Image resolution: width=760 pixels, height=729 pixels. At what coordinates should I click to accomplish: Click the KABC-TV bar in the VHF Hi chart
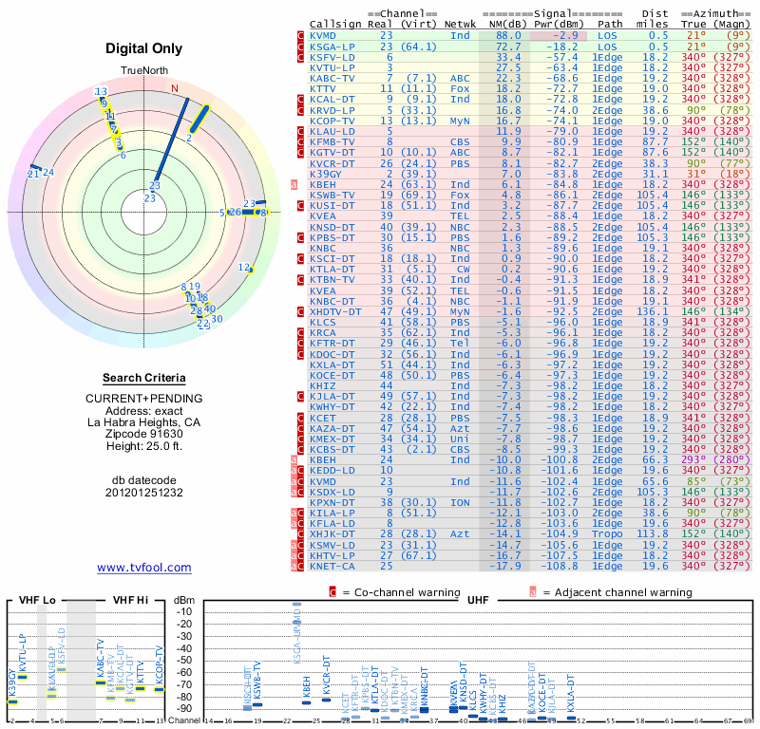[x=101, y=683]
